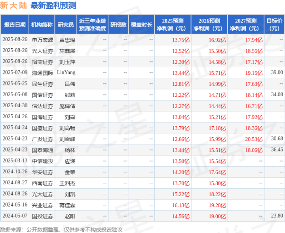Click target price 30.68
285x233 pixels.
(x=277, y=138)
